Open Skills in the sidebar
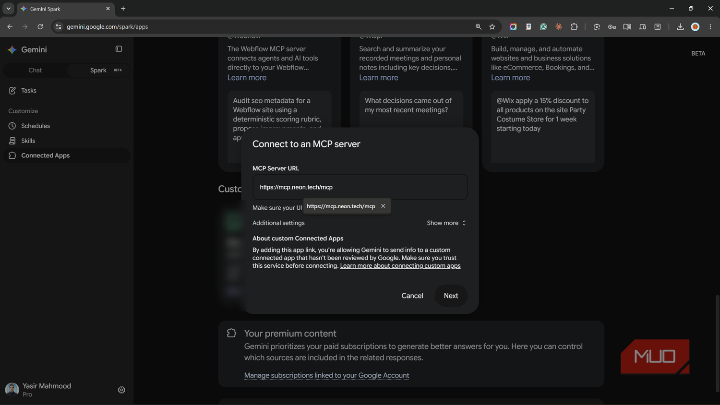 [x=67, y=141]
